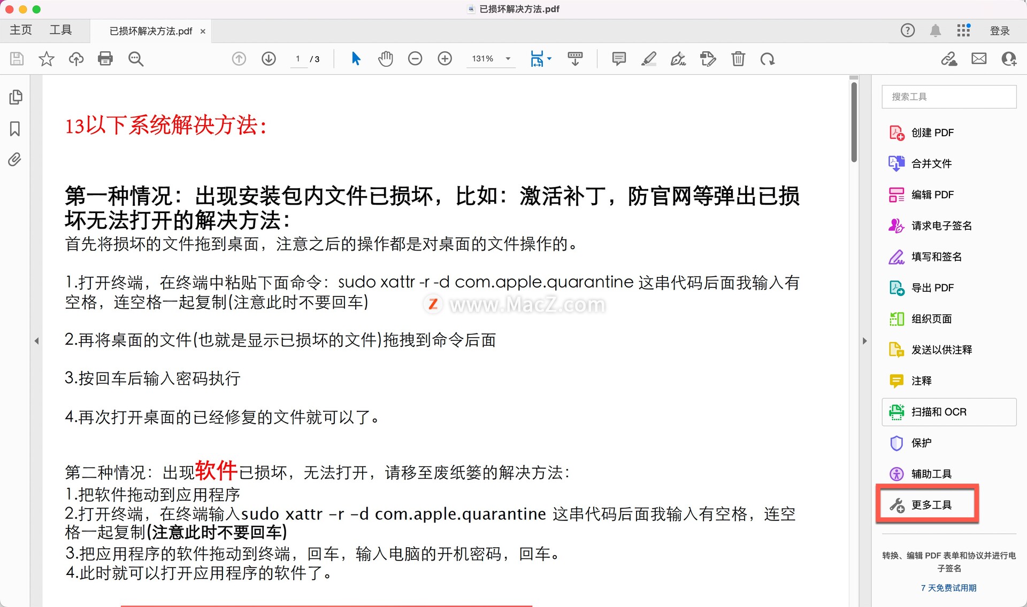Go to next page arrow

[x=269, y=59]
